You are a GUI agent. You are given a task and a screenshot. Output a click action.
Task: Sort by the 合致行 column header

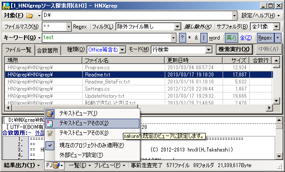[261, 60]
